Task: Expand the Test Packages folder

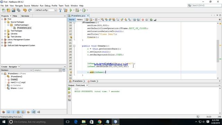Action: pyautogui.click(x=5, y=31)
